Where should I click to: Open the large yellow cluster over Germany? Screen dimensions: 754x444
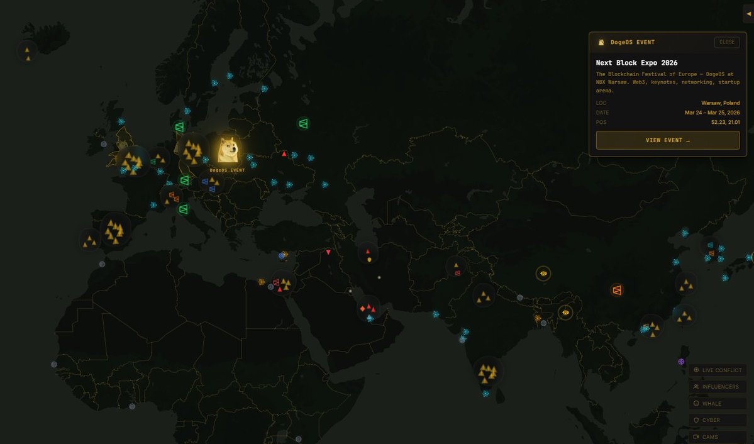193,150
